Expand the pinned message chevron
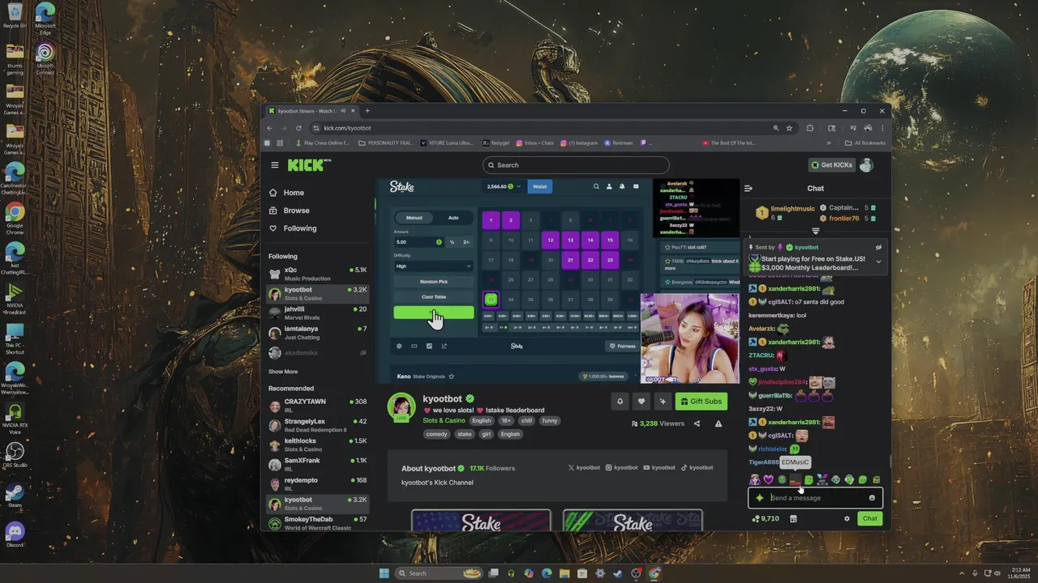Screen dimensions: 1038x583 pos(878,262)
